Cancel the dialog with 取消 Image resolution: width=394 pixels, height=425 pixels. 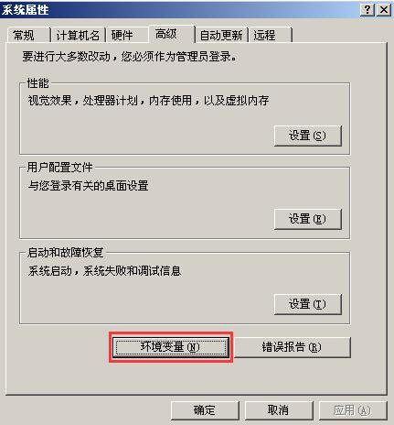279,410
